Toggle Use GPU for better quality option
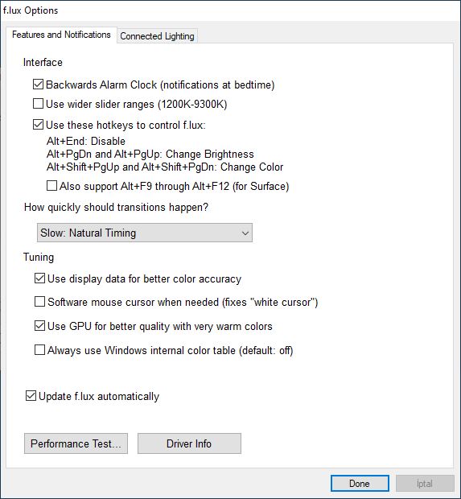 (x=39, y=326)
